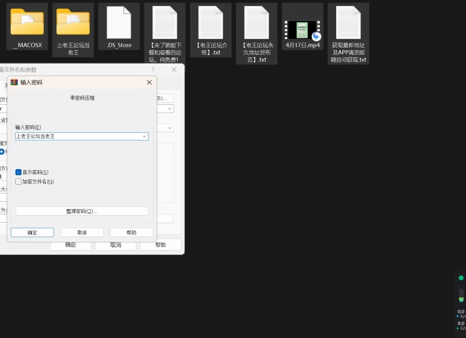Confirm password with 确定 in 输入密码 dialog

coord(32,233)
